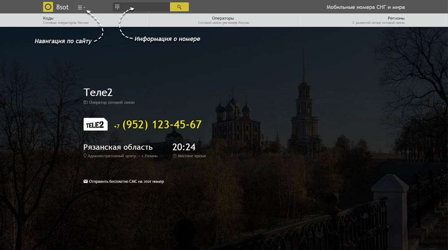Viewport: 448px width, 250px height.
Task: Click the local time 20:24
Action: click(x=184, y=147)
